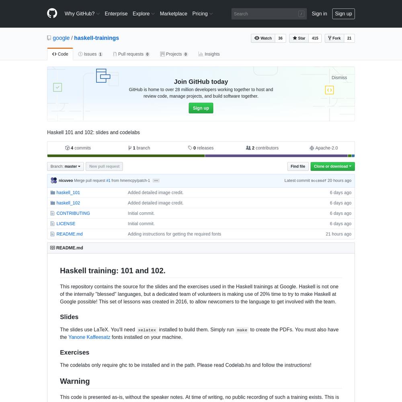Open commit 'Adding instructions for getting the required fonts'

click(174, 234)
